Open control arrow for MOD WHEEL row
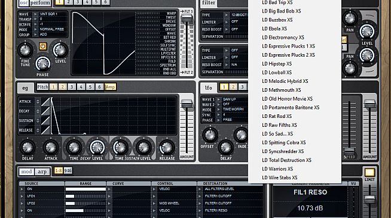The image size is (391, 218). (154, 203)
